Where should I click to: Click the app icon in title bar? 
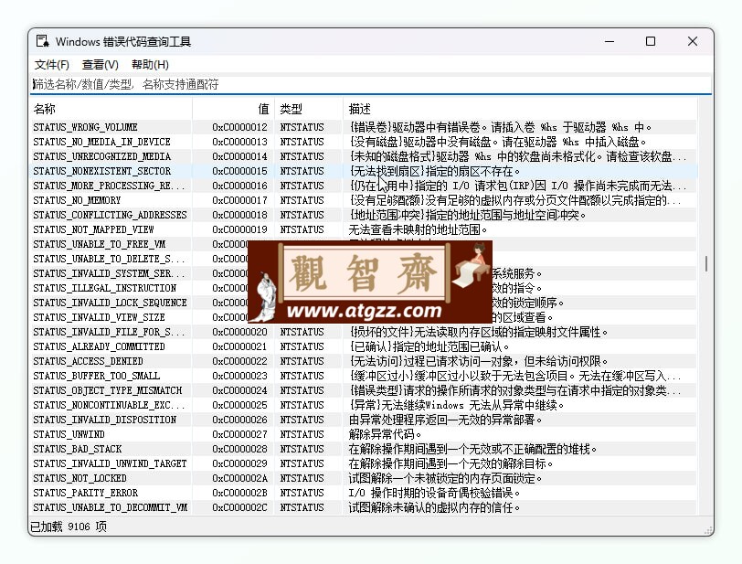[x=43, y=41]
